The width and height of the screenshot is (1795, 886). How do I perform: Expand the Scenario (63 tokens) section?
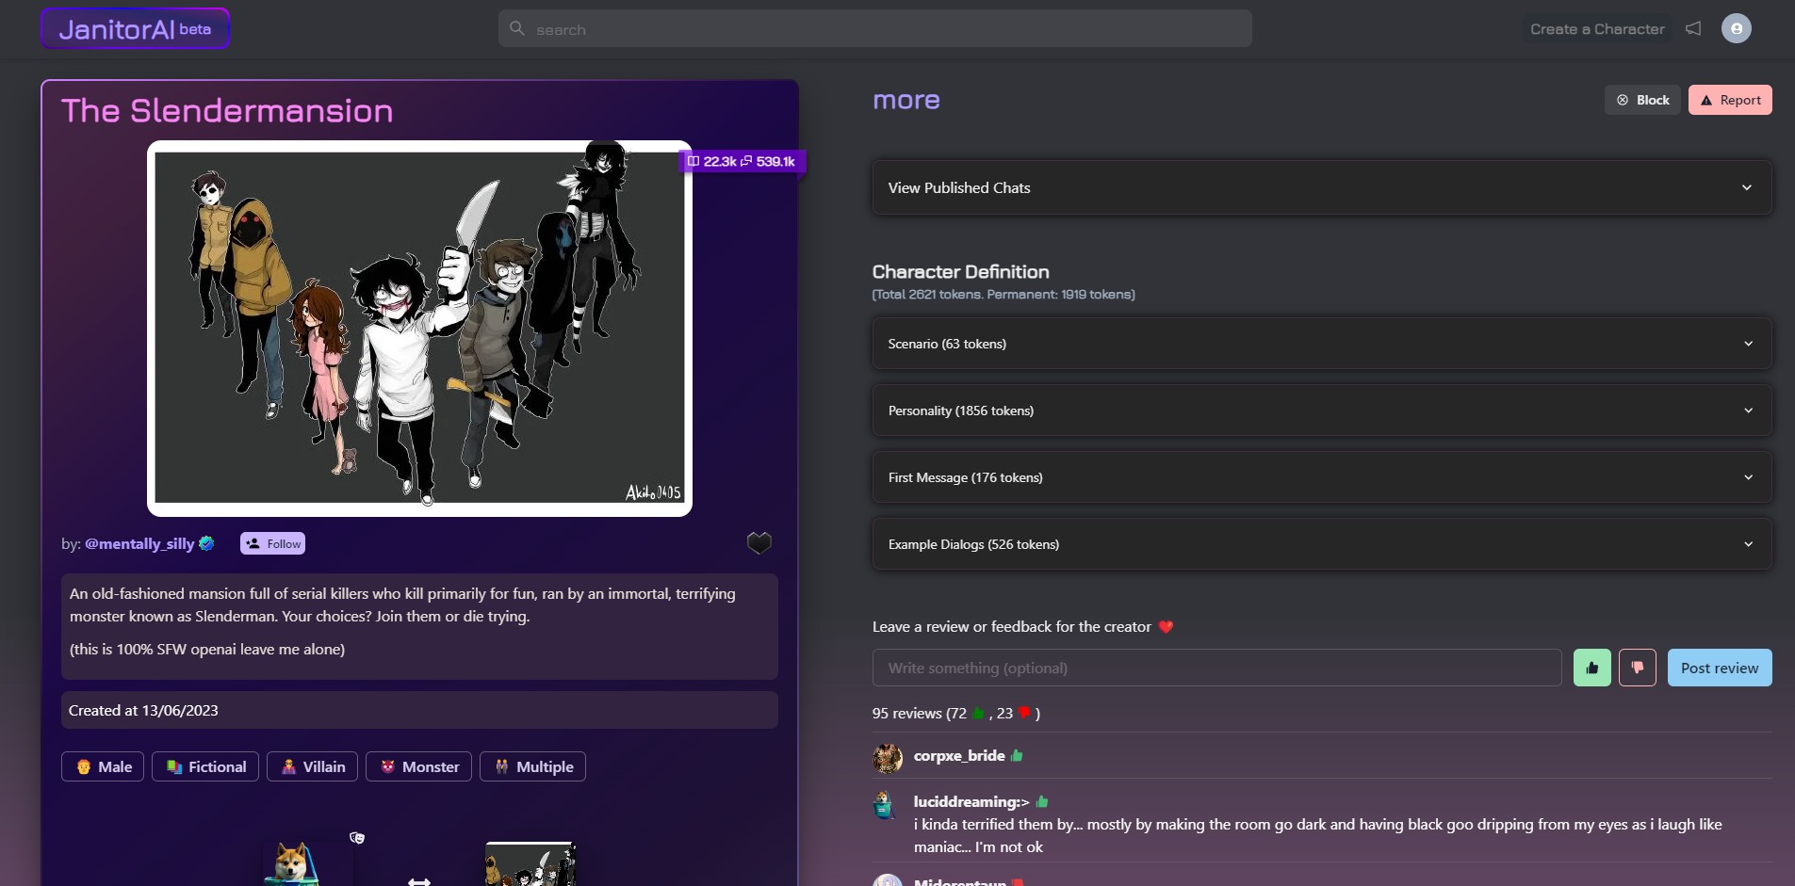coord(1322,344)
